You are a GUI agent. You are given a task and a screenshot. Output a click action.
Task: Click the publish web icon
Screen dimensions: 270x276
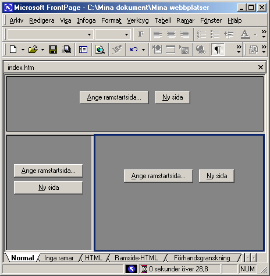66,49
